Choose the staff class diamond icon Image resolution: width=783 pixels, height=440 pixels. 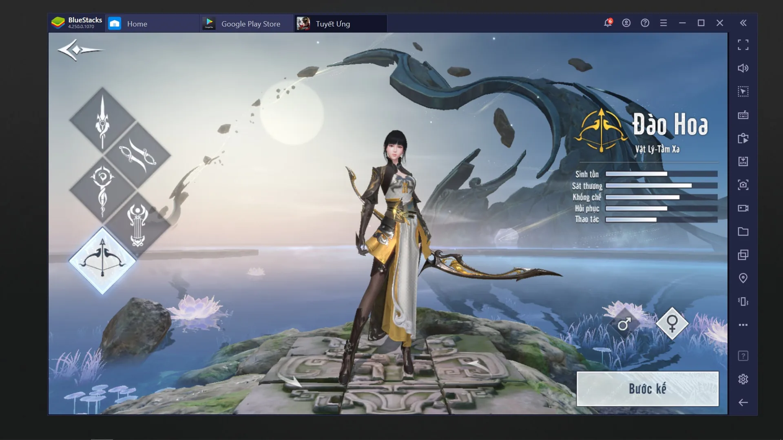pos(102,190)
